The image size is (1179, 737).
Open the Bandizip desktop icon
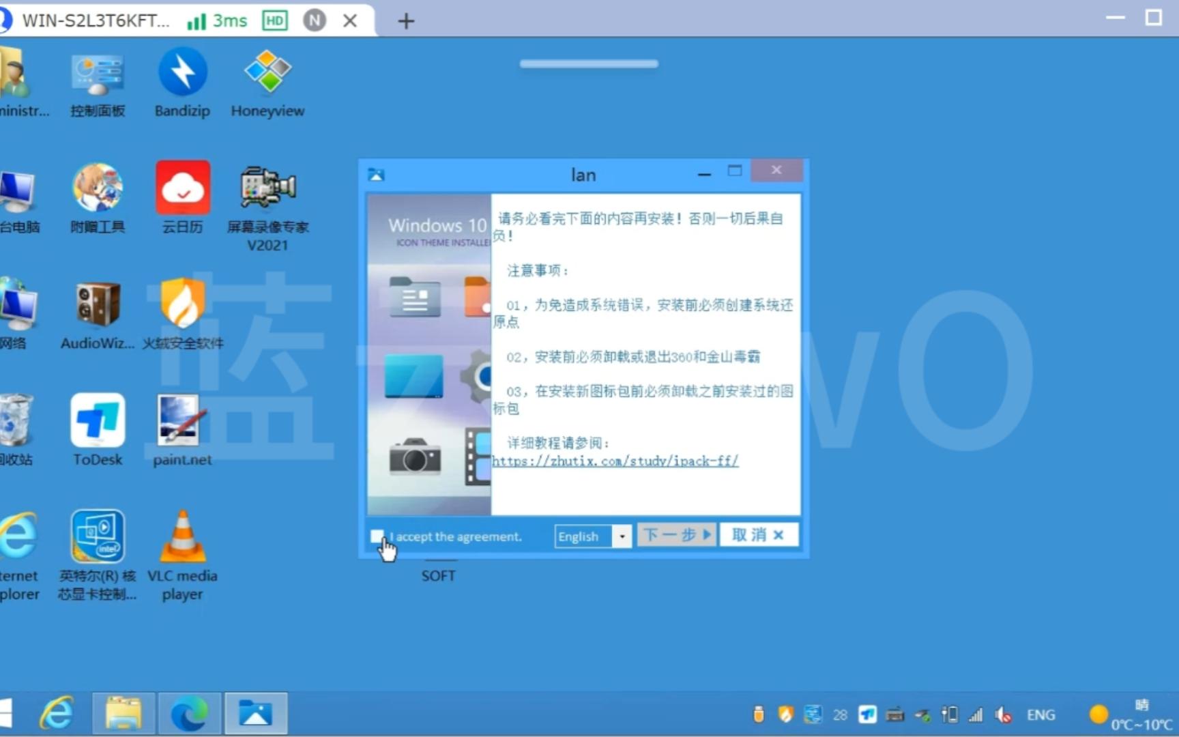(182, 83)
